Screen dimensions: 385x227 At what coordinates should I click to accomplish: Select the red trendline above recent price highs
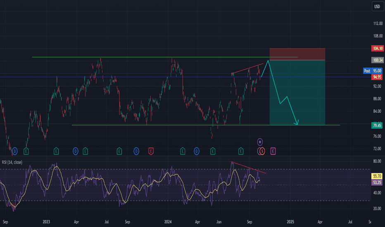tap(247, 69)
